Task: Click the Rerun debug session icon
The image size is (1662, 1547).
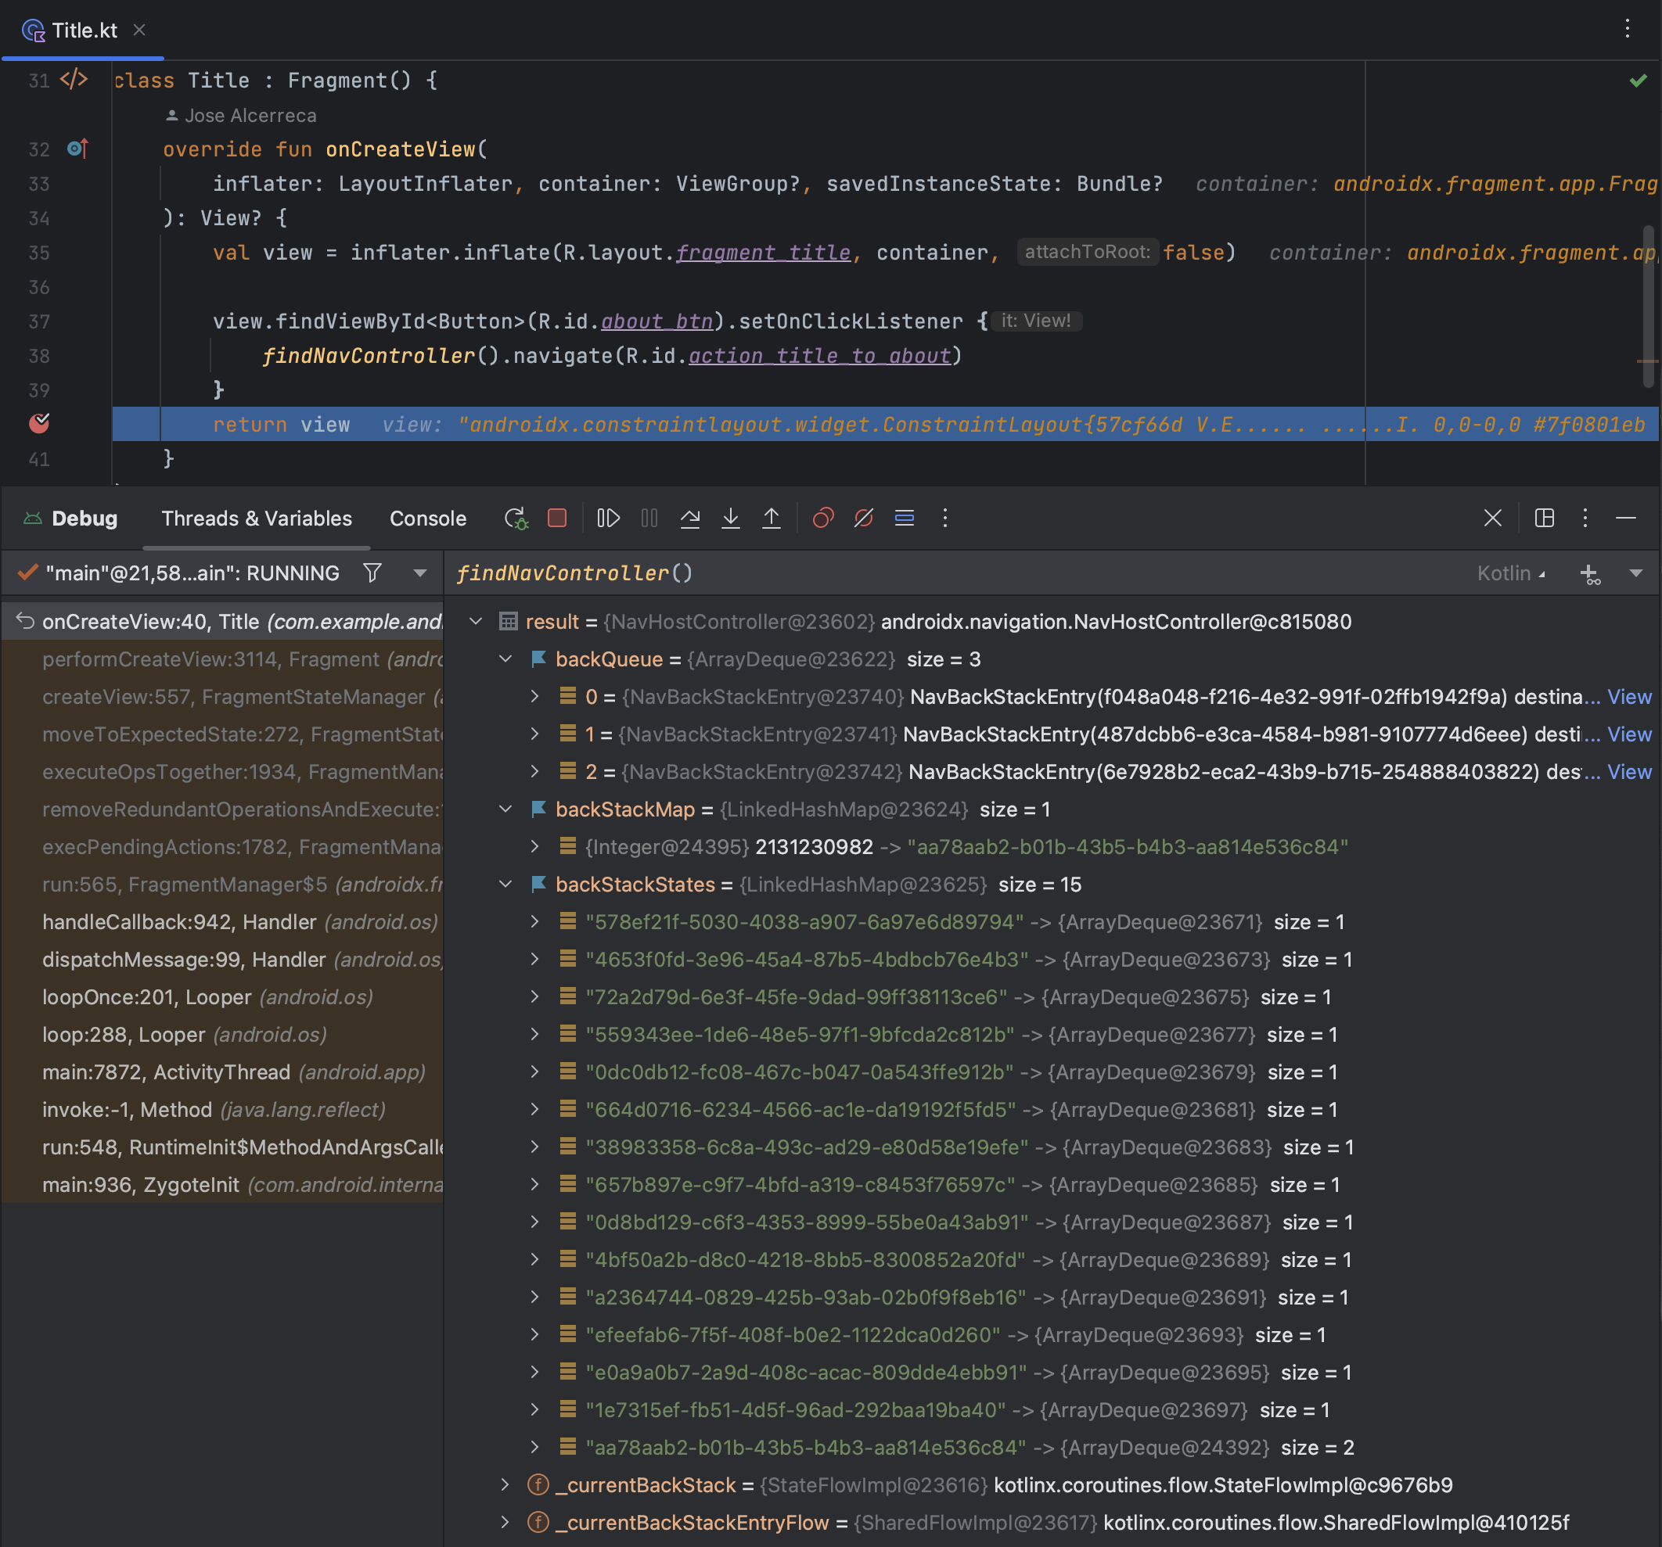Action: pyautogui.click(x=516, y=519)
